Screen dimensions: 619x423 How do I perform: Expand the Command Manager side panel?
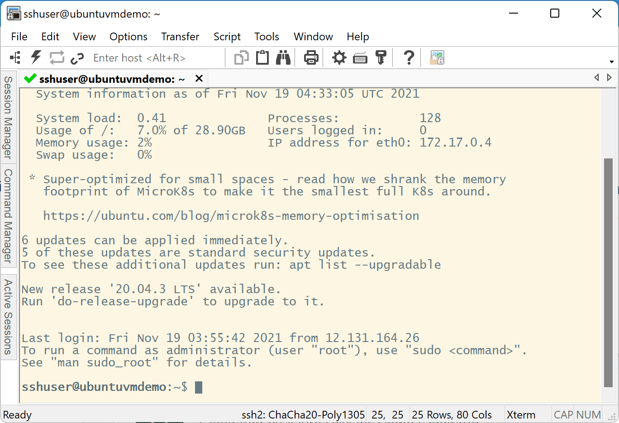click(x=8, y=216)
